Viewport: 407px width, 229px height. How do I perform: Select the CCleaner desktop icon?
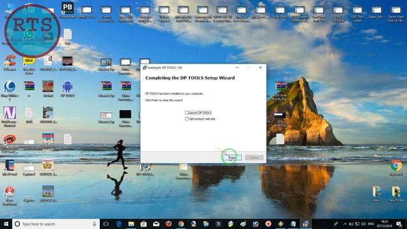point(10,64)
